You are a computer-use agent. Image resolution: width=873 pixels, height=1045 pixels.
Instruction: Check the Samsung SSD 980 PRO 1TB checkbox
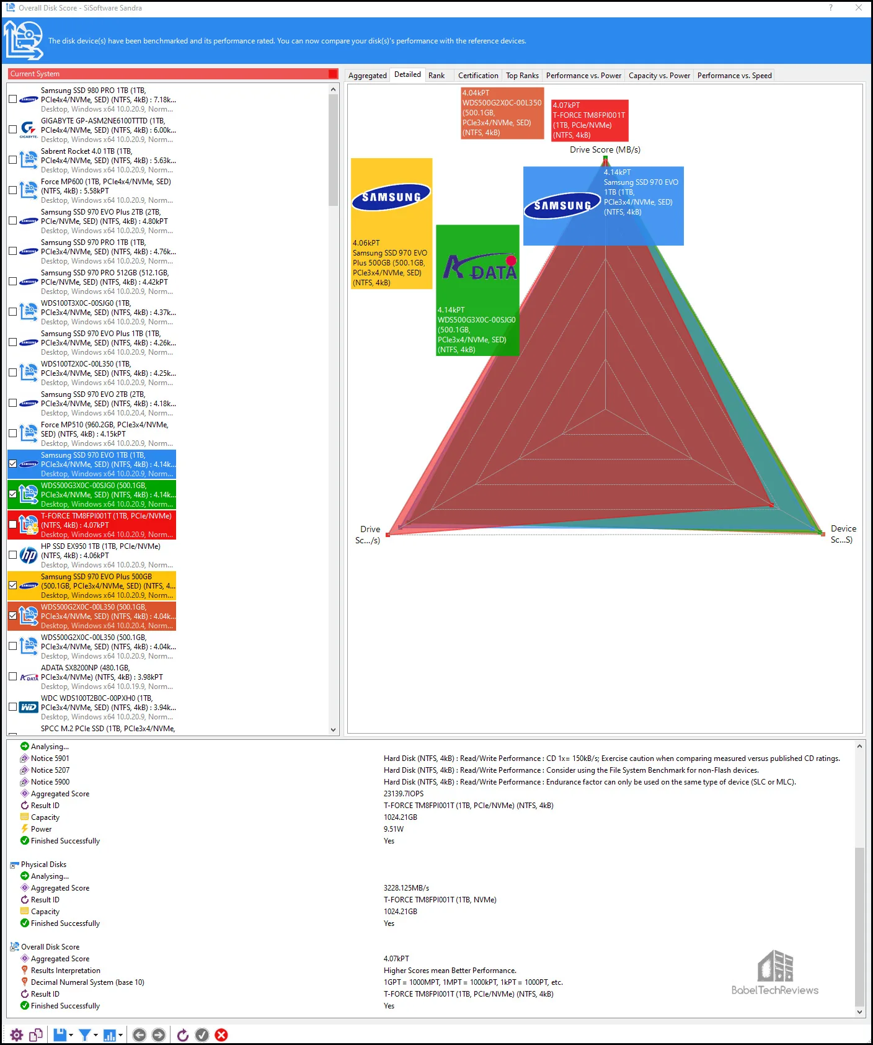12,99
